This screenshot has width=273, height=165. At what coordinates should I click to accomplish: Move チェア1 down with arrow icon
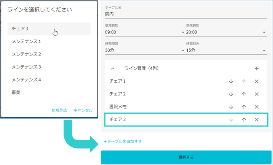click(x=231, y=81)
